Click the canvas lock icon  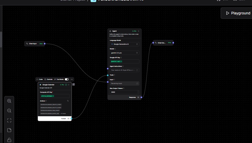pos(9,140)
